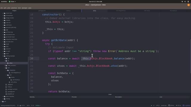191x107 pixels.
Task: Click the token-liquidity folder icon
Action: tap(5, 96)
